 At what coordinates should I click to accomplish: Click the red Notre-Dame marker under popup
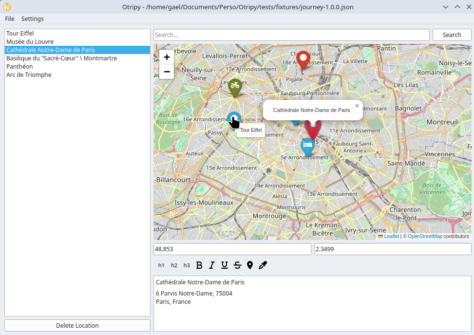coord(313,130)
